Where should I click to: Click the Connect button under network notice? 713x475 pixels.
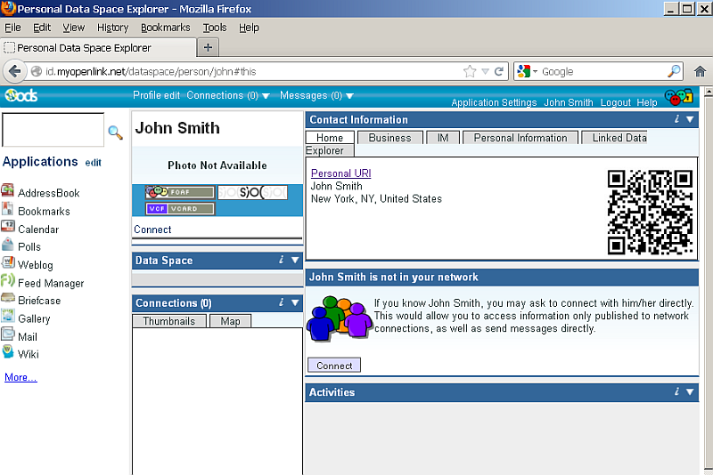tap(334, 365)
